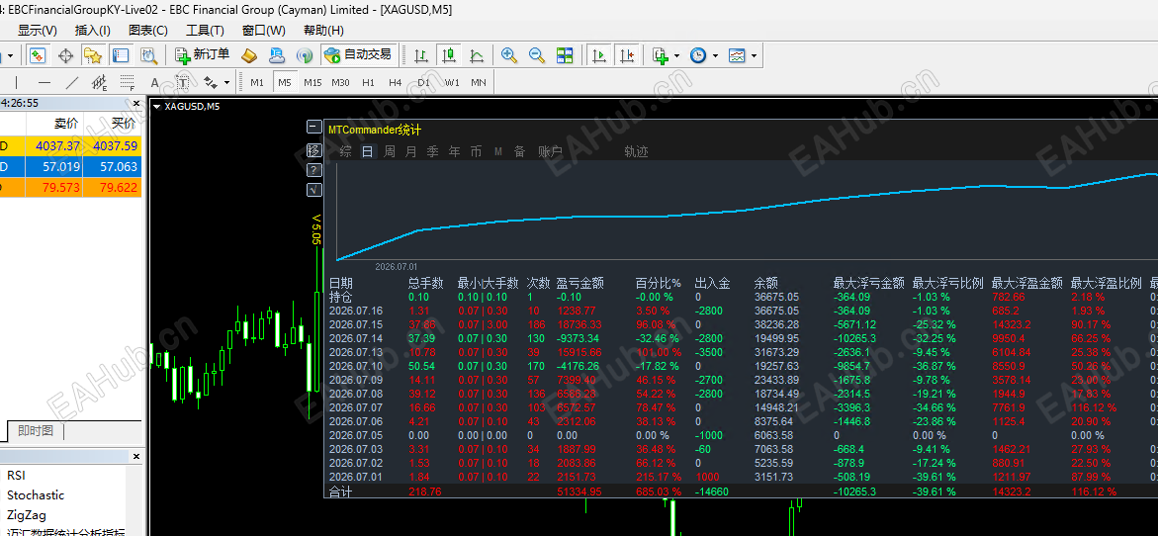
Task: Expand the templates dropdown arrow
Action: (x=754, y=56)
